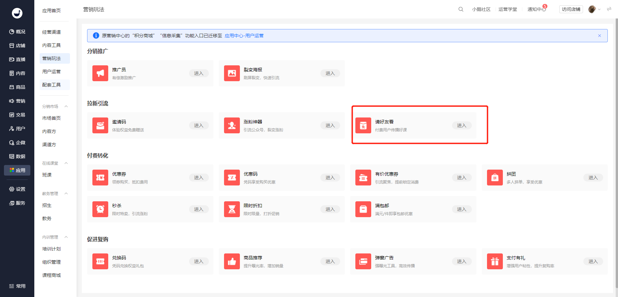Close the blue info notice banner
The height and width of the screenshot is (297, 618).
click(x=600, y=36)
